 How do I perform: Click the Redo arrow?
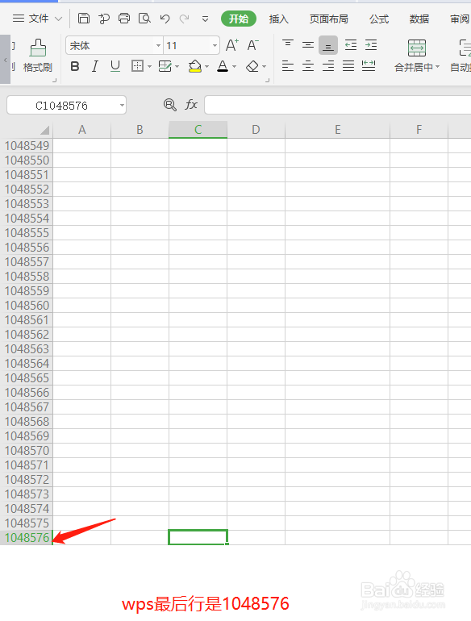click(184, 19)
